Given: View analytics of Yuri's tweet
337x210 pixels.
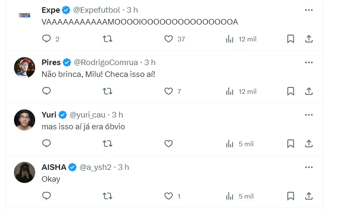Looking at the screenshot, I should pyautogui.click(x=230, y=144).
